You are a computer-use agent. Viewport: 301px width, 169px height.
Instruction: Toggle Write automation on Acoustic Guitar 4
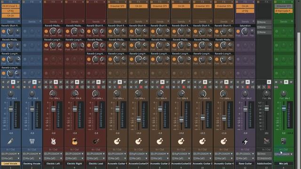point(231,82)
